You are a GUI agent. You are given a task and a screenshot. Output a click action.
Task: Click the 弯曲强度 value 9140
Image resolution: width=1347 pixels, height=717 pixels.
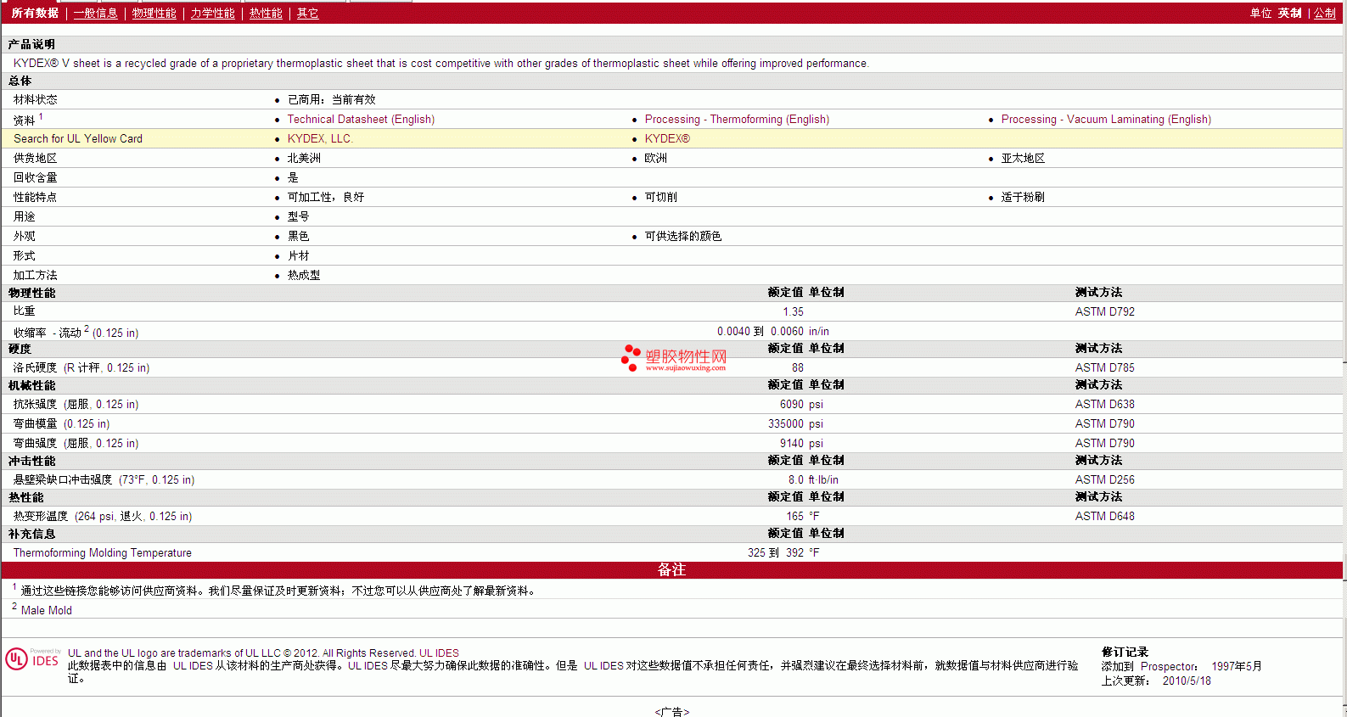pyautogui.click(x=792, y=444)
